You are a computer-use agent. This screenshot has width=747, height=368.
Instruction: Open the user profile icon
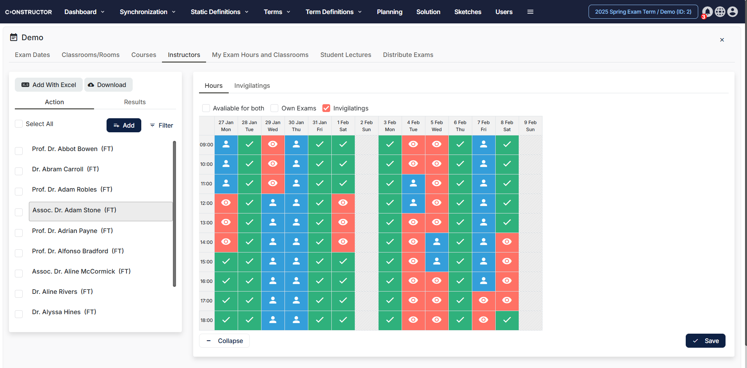(733, 12)
